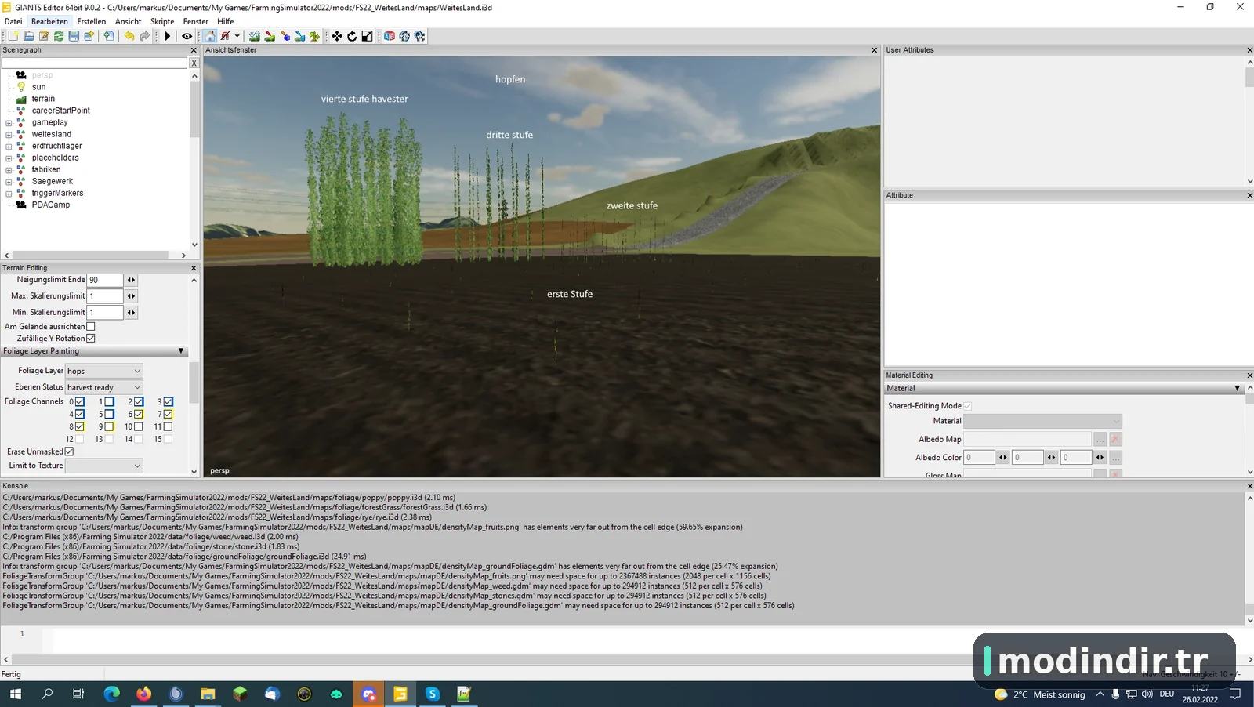Select the Scale tool
1254x707 pixels.
coord(367,36)
